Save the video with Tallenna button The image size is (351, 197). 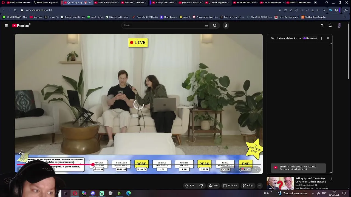coord(230,186)
